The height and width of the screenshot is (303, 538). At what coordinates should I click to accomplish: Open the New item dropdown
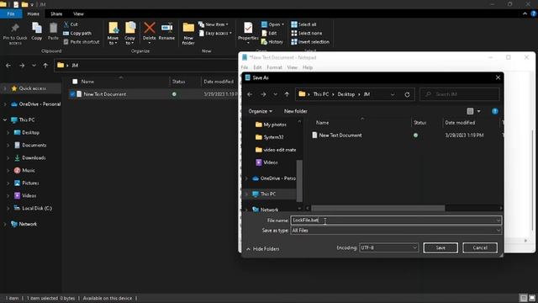pos(213,24)
